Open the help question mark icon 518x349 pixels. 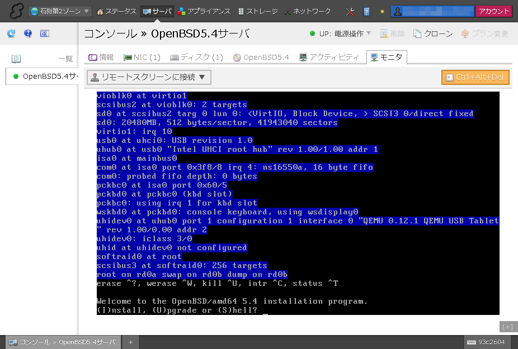[x=28, y=34]
